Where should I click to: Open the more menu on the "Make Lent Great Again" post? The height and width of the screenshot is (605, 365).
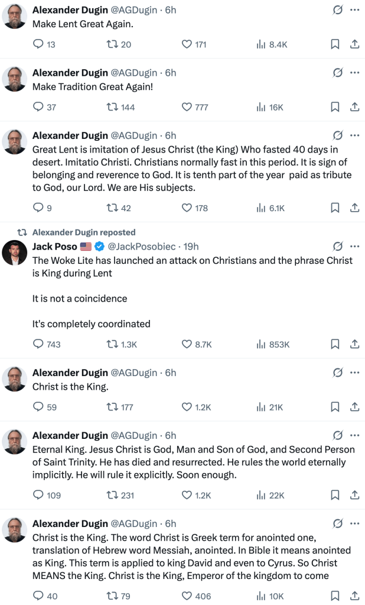(354, 10)
